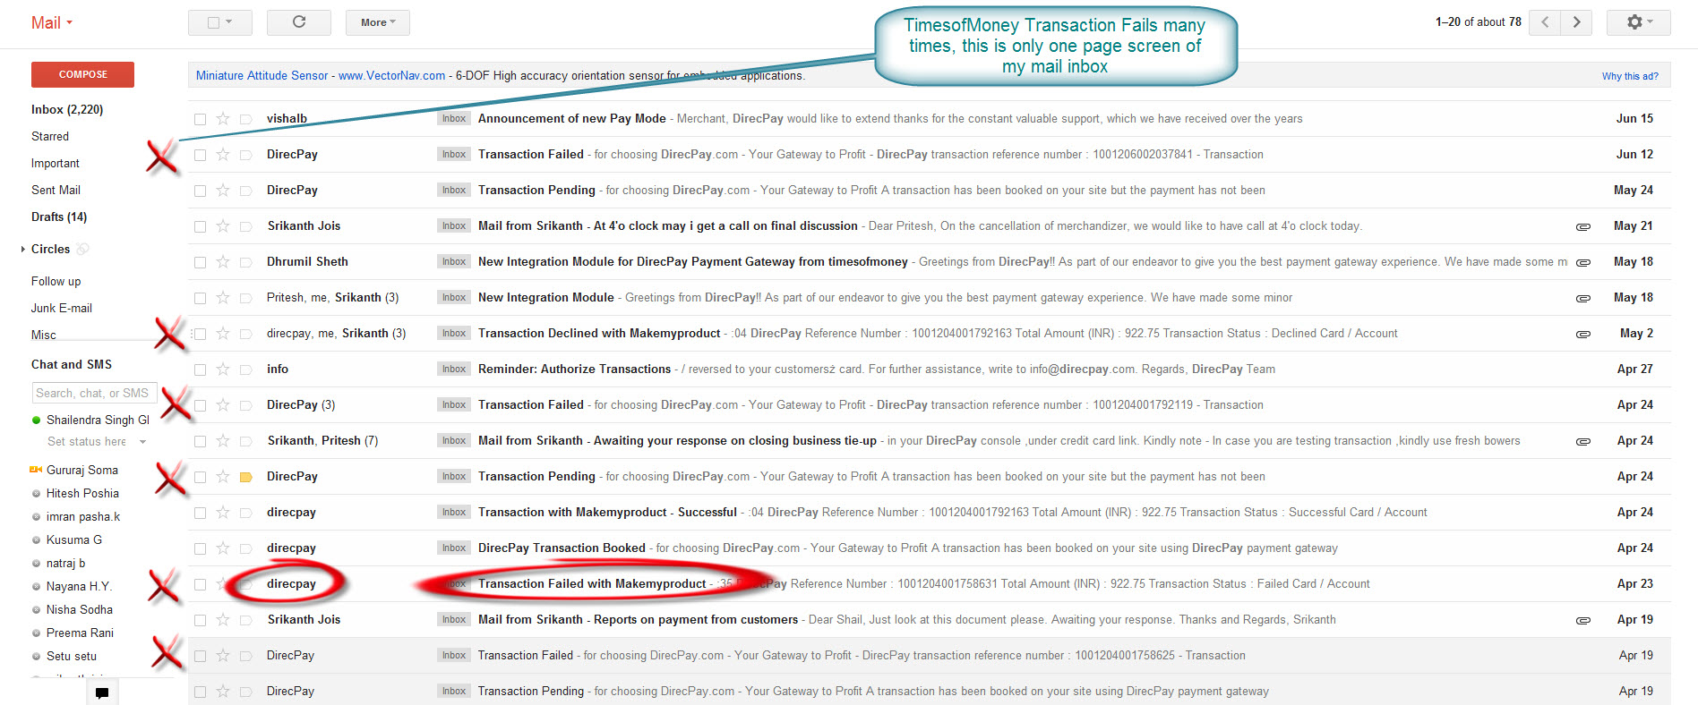This screenshot has height=705, width=1698.
Task: Open Reminder: Authorize Transactions email
Action: [574, 369]
